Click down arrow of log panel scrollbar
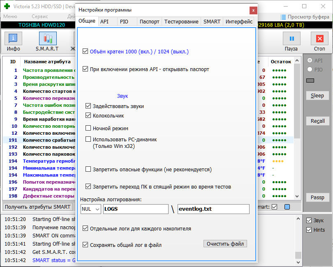 [298, 262]
